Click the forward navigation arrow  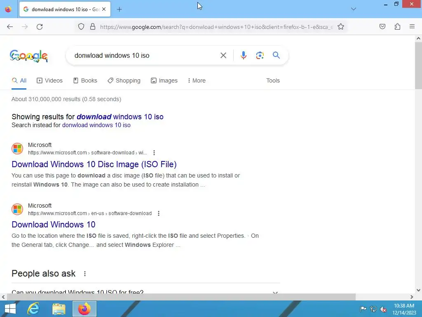(25, 27)
